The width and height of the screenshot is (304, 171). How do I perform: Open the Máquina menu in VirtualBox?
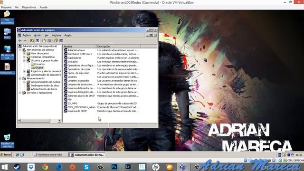6,7
